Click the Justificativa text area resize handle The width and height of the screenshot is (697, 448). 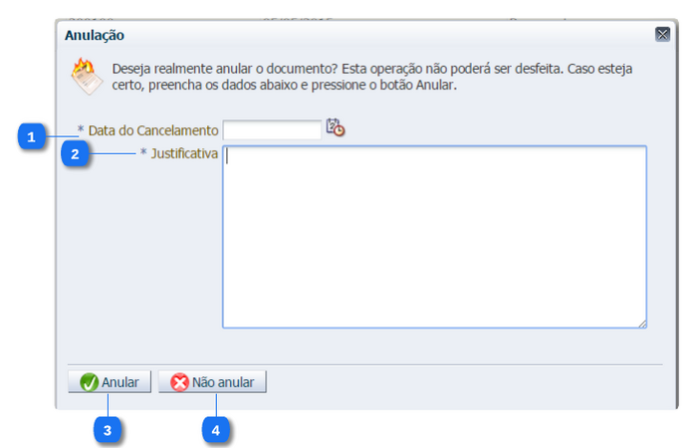(x=642, y=323)
